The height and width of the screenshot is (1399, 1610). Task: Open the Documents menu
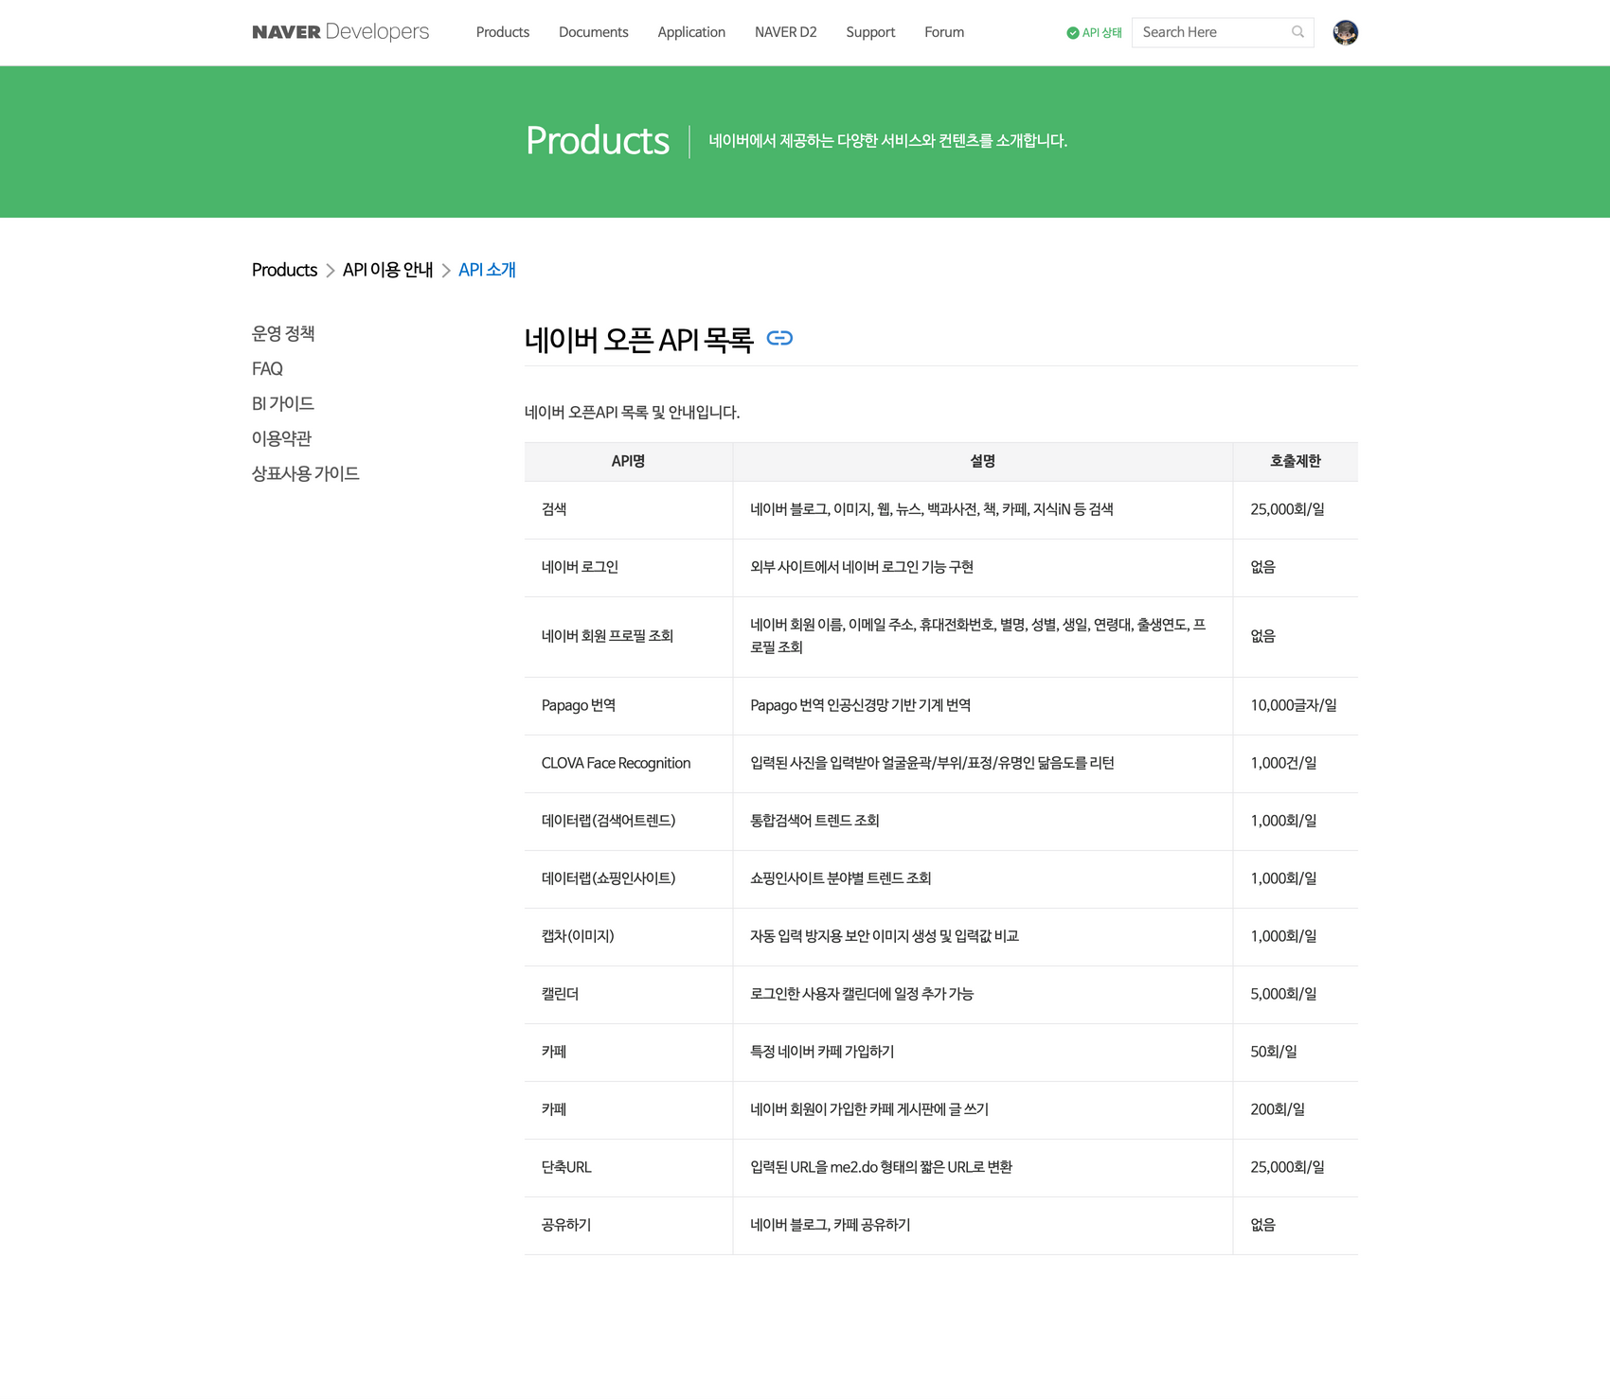coord(594,32)
